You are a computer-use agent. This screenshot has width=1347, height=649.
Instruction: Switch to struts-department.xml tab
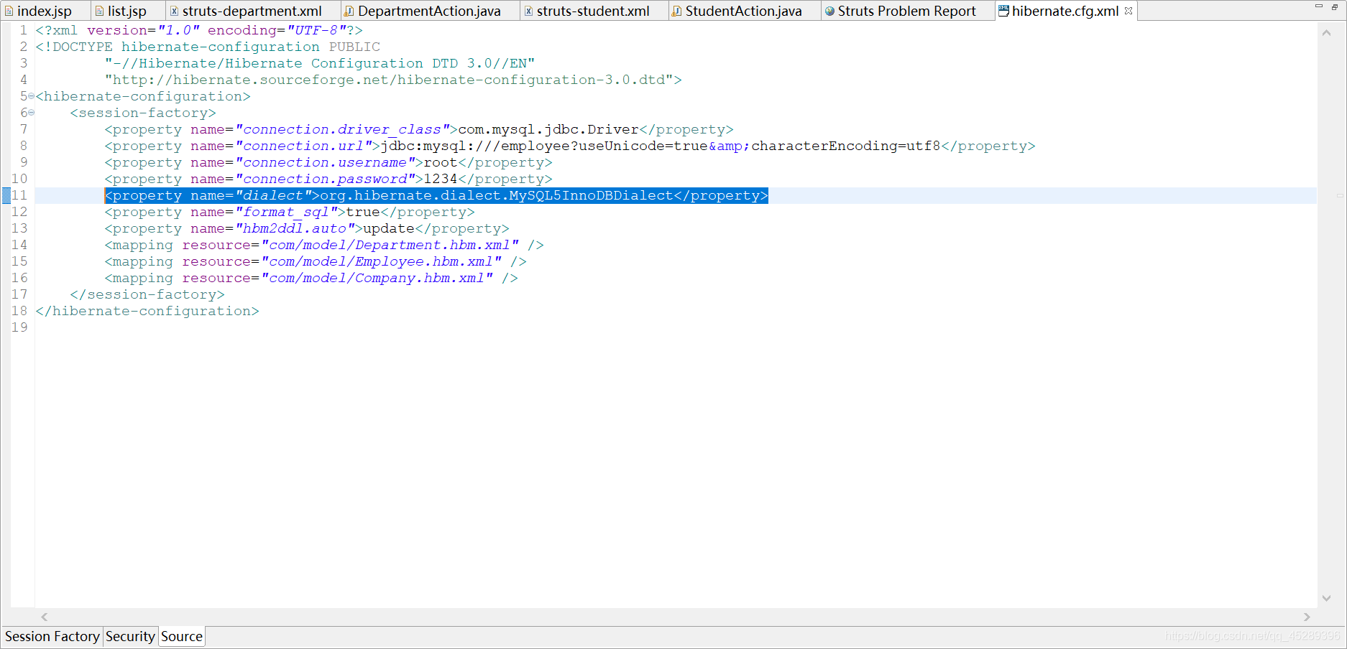point(252,11)
